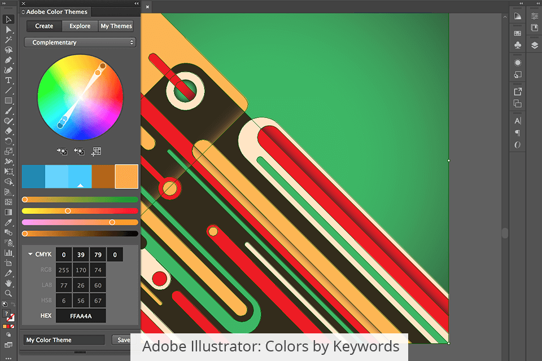The width and height of the screenshot is (542, 361).
Task: Add the theme to Swatches
Action: point(97,151)
